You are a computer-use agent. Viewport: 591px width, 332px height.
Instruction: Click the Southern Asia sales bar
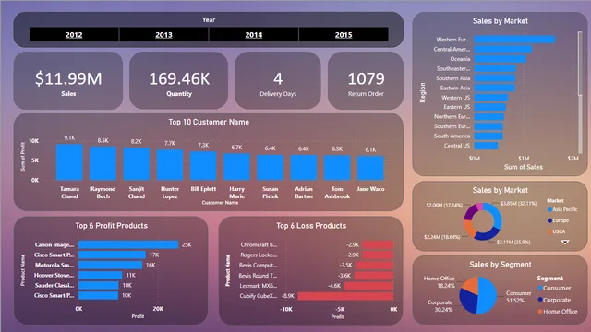point(495,78)
